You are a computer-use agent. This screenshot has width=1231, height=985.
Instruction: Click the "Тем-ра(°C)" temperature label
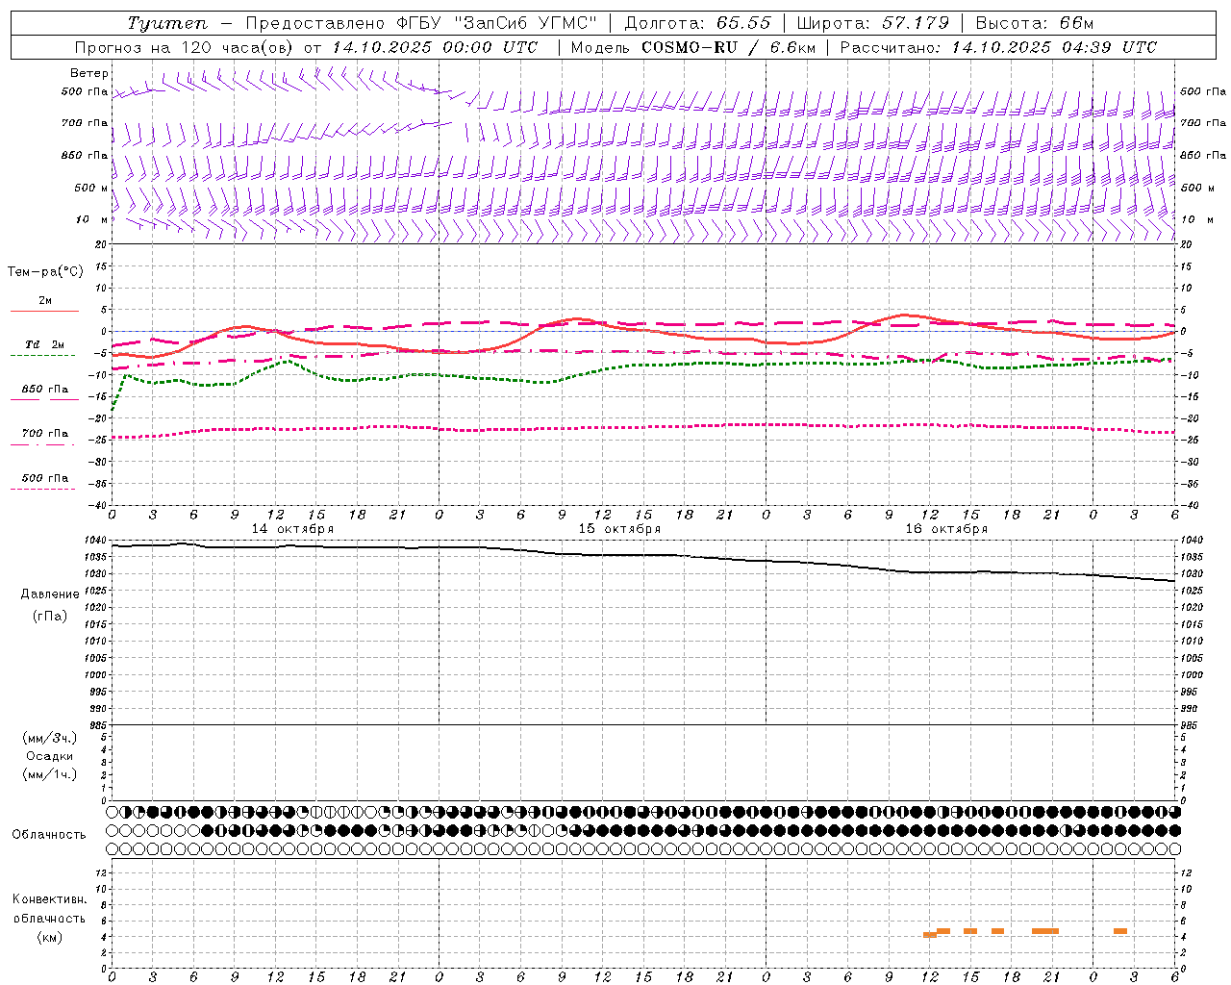point(45,272)
